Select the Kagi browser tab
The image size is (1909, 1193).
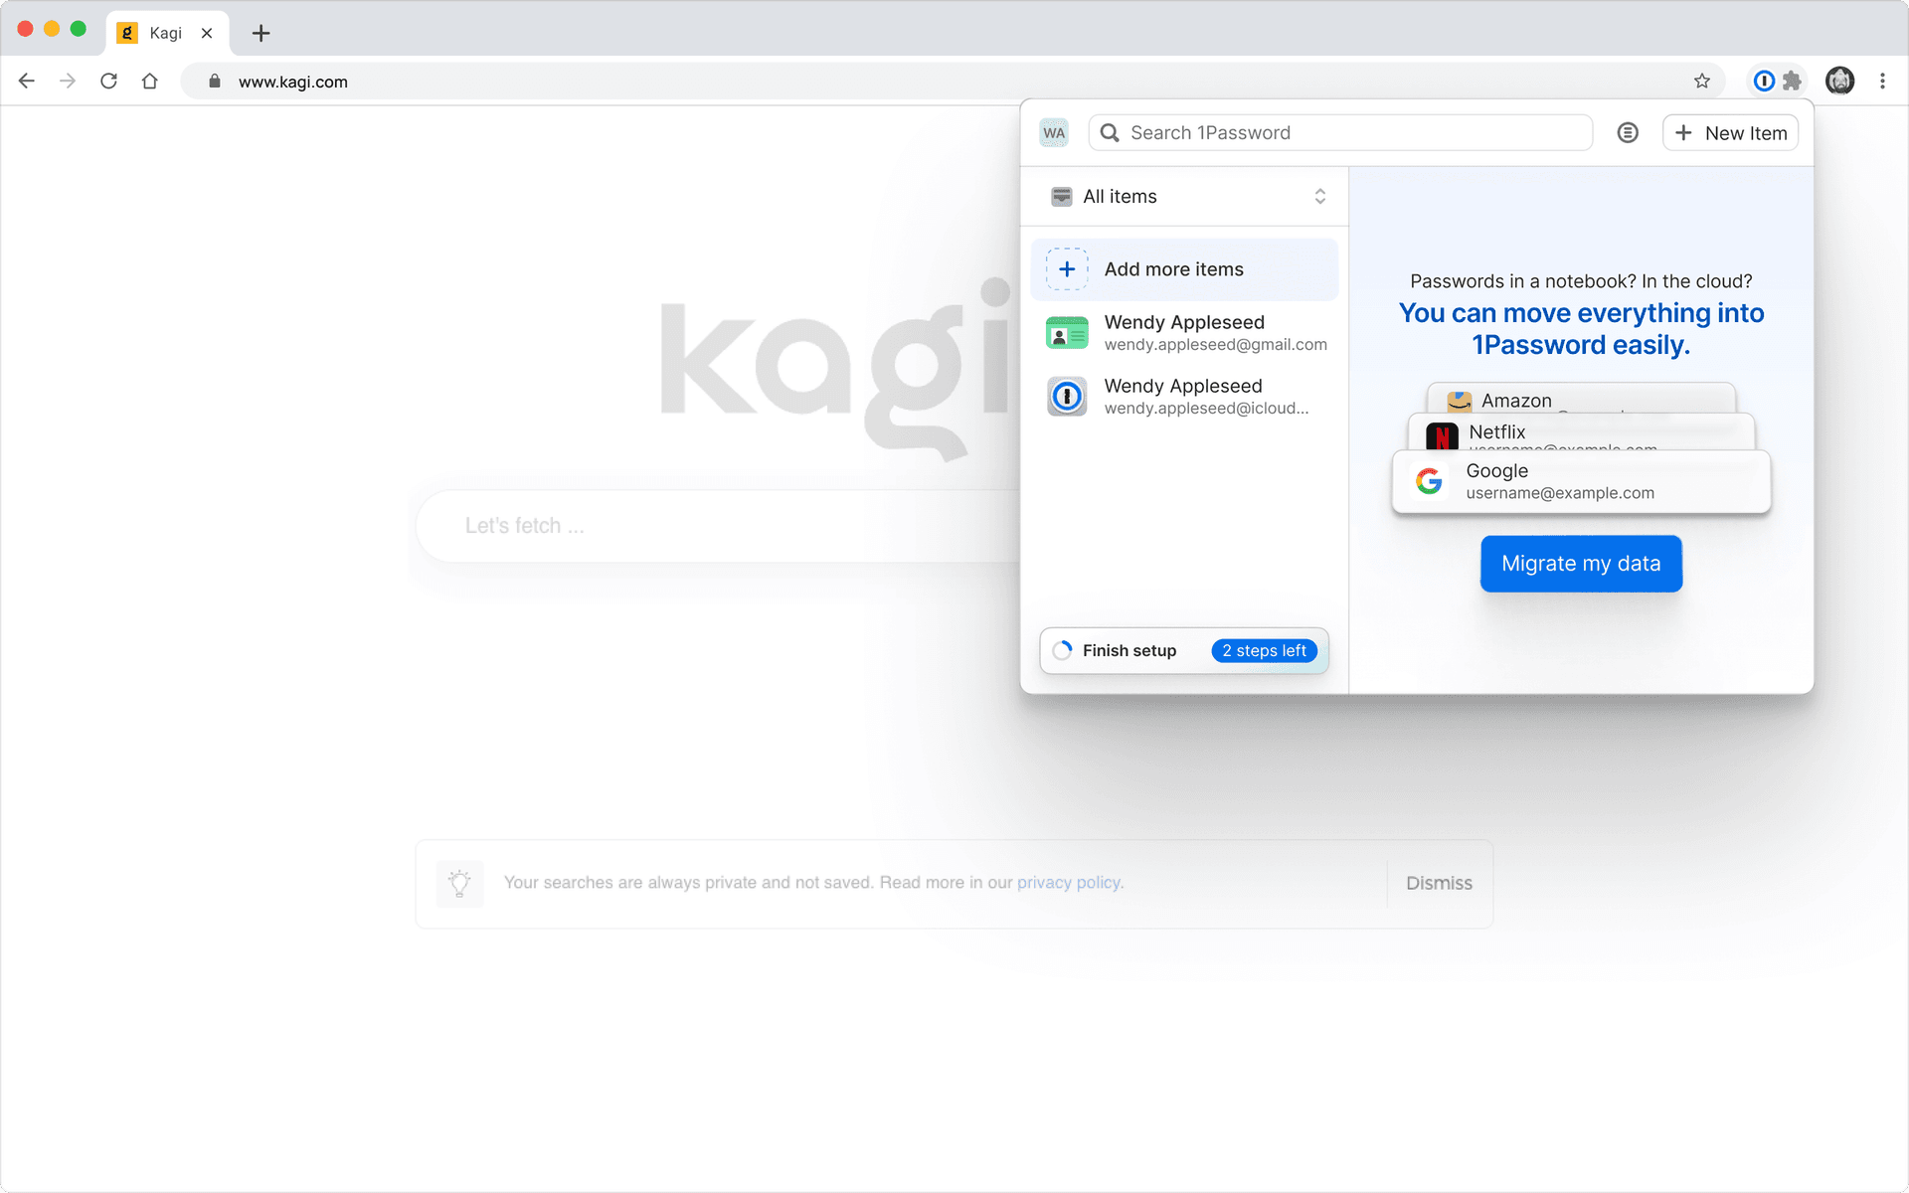pyautogui.click(x=165, y=33)
